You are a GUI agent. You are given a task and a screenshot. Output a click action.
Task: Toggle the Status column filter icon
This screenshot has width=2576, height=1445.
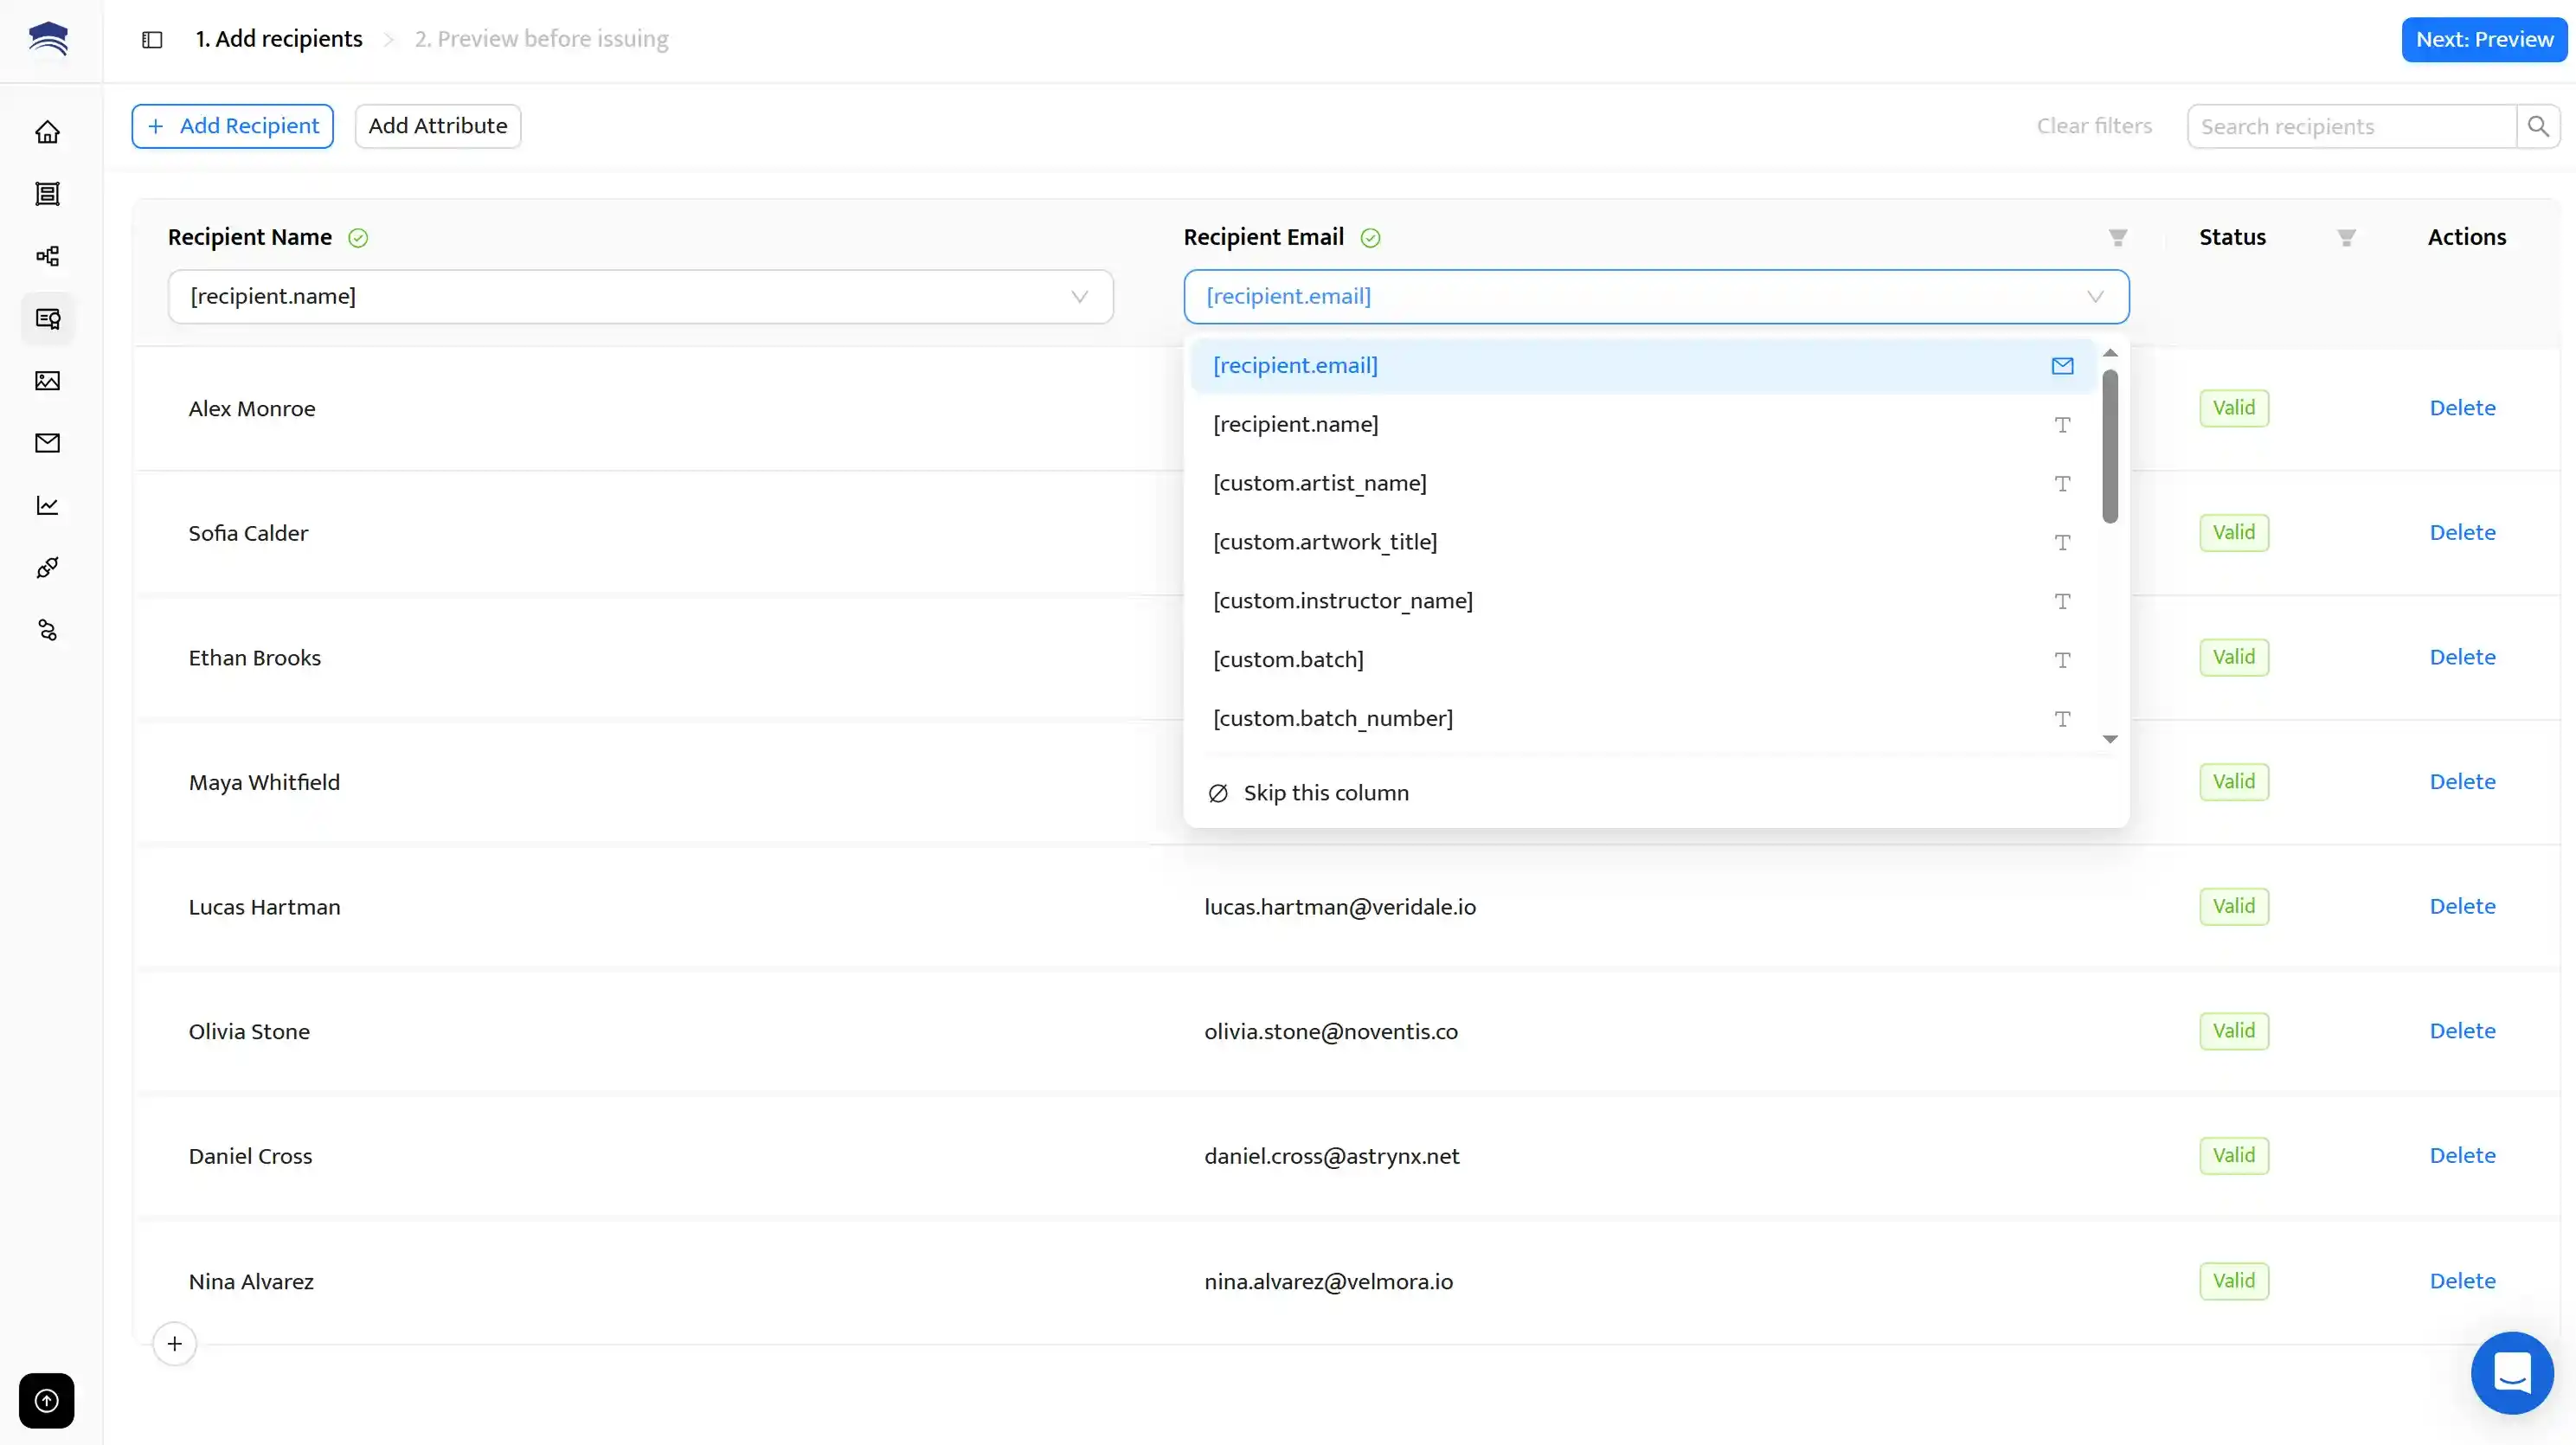tap(2346, 238)
